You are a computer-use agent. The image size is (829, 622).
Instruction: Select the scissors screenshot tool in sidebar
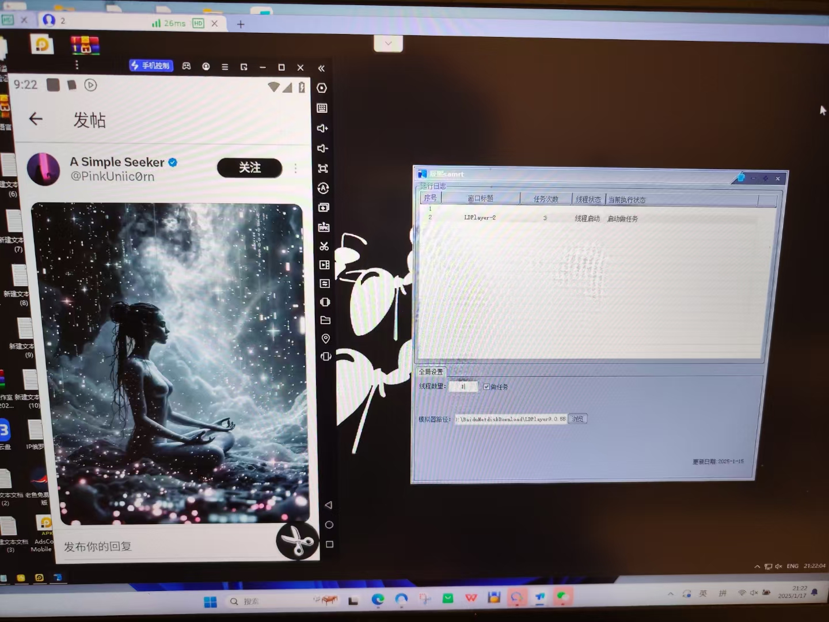click(x=324, y=246)
